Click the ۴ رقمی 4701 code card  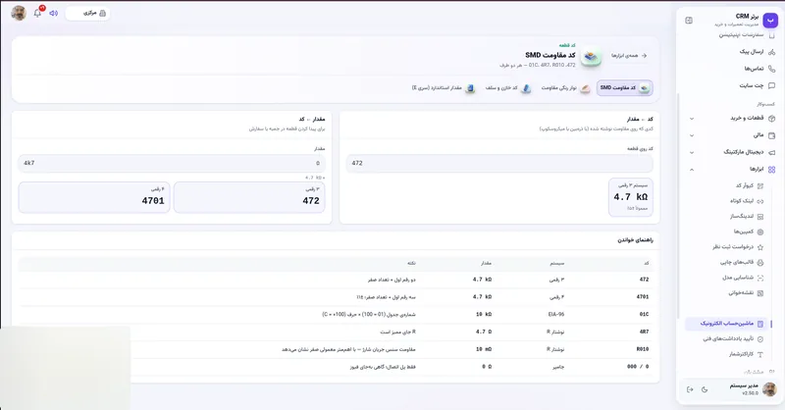[94, 197]
